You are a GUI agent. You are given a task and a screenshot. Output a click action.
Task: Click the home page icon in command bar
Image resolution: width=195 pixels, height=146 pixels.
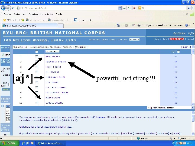point(118,25)
